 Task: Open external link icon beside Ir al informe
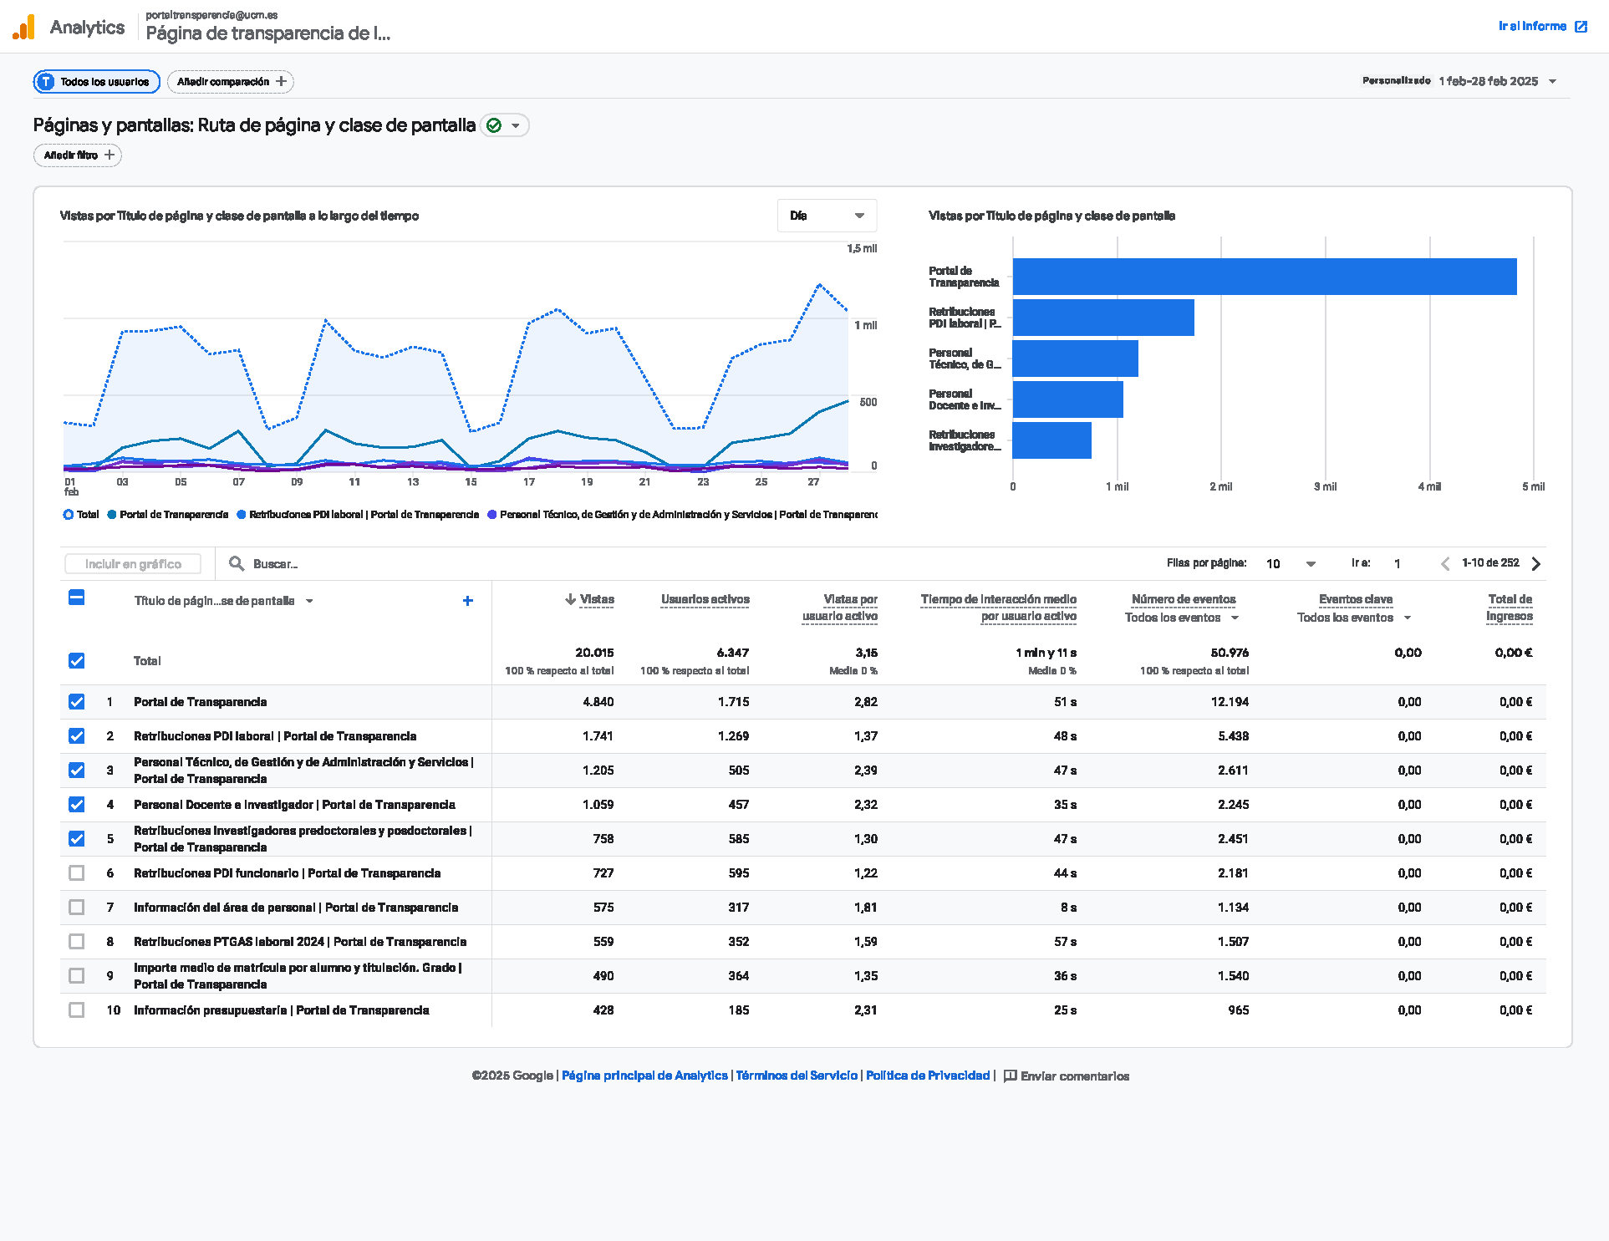pyautogui.click(x=1581, y=27)
